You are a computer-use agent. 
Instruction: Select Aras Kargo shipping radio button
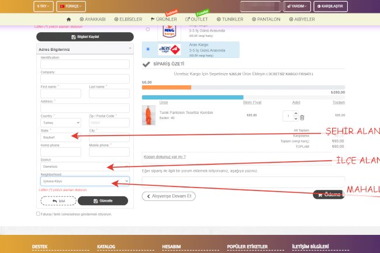[x=148, y=49]
